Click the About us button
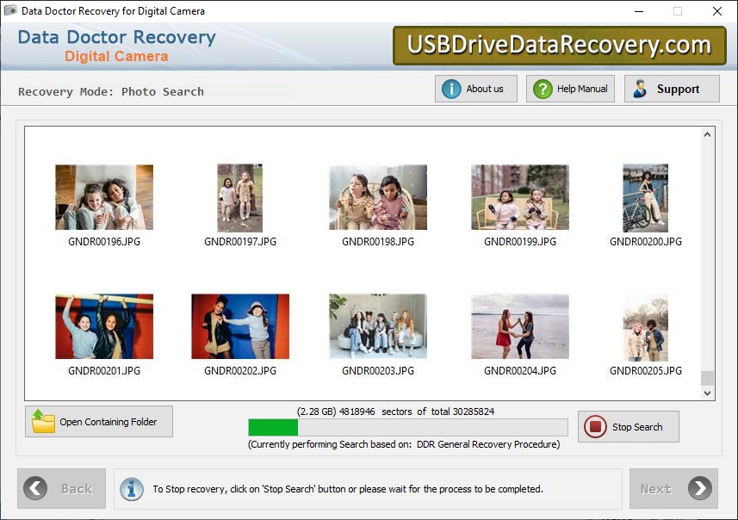 coord(476,88)
